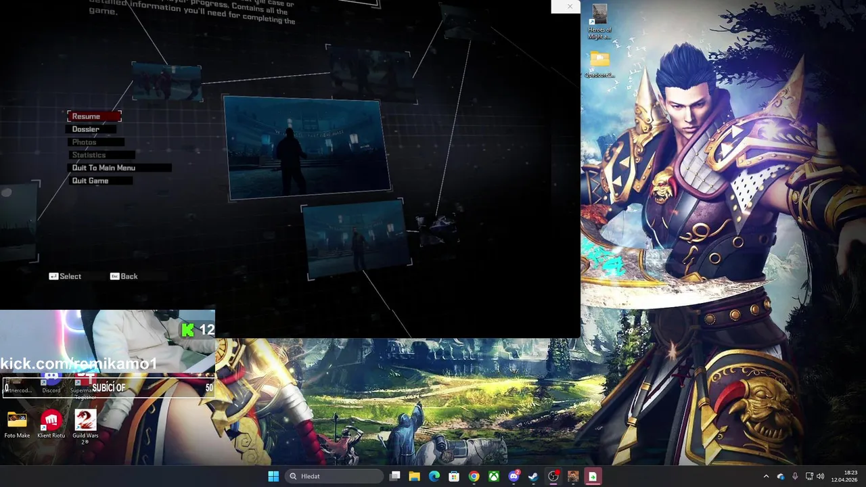This screenshot has width=866, height=487.
Task: Open File Explorer from the taskbar
Action: point(415,476)
